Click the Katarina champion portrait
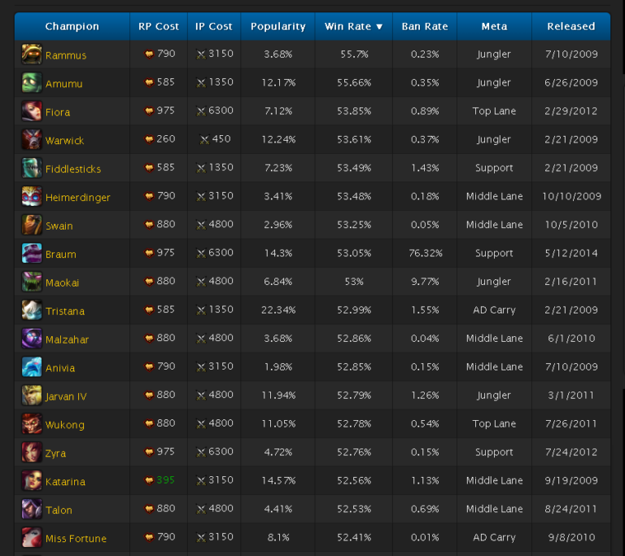Viewport: 625px width, 556px height. (32, 480)
